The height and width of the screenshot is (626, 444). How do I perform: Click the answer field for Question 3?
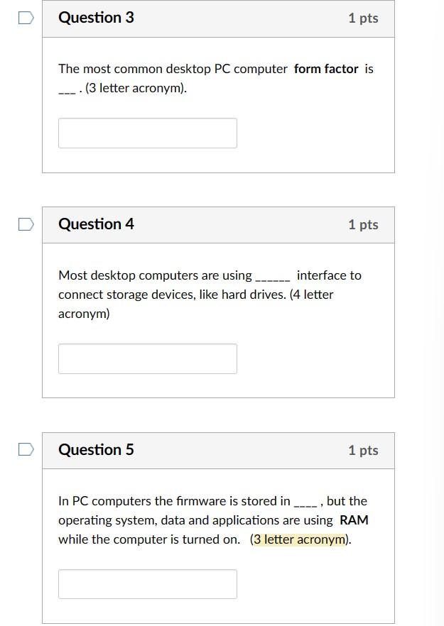pyautogui.click(x=147, y=133)
